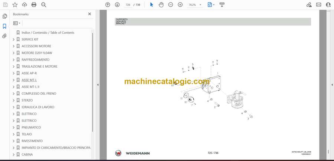Click the page number field showing 726

(128, 5)
